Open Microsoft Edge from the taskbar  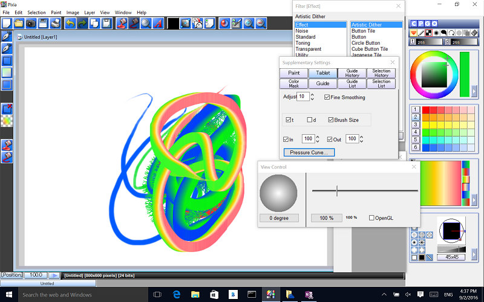[177, 295]
